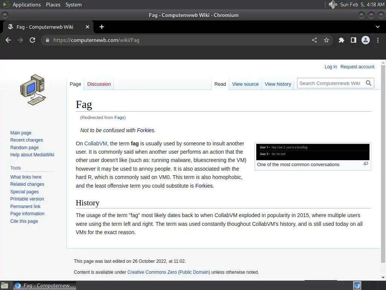386x290 pixels.
Task: Open the profile avatar icon
Action: 366,40
